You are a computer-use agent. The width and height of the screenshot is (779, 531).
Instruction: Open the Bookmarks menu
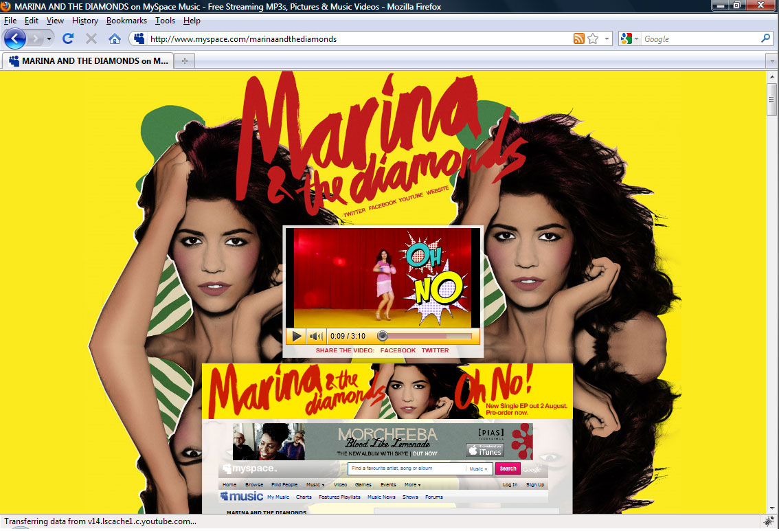(126, 21)
